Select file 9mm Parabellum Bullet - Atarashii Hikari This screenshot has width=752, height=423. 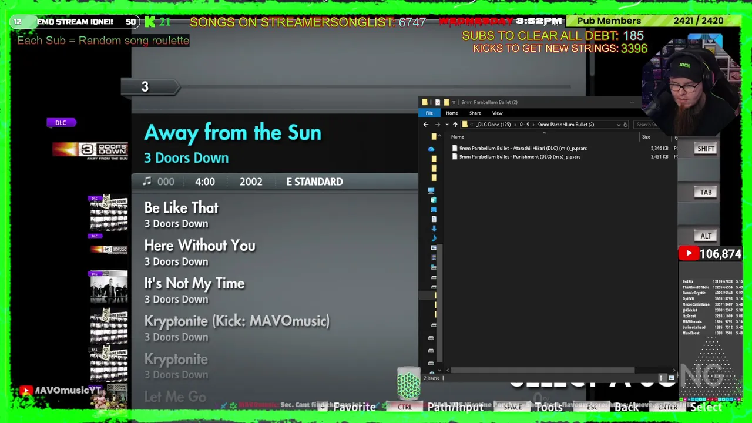point(523,148)
